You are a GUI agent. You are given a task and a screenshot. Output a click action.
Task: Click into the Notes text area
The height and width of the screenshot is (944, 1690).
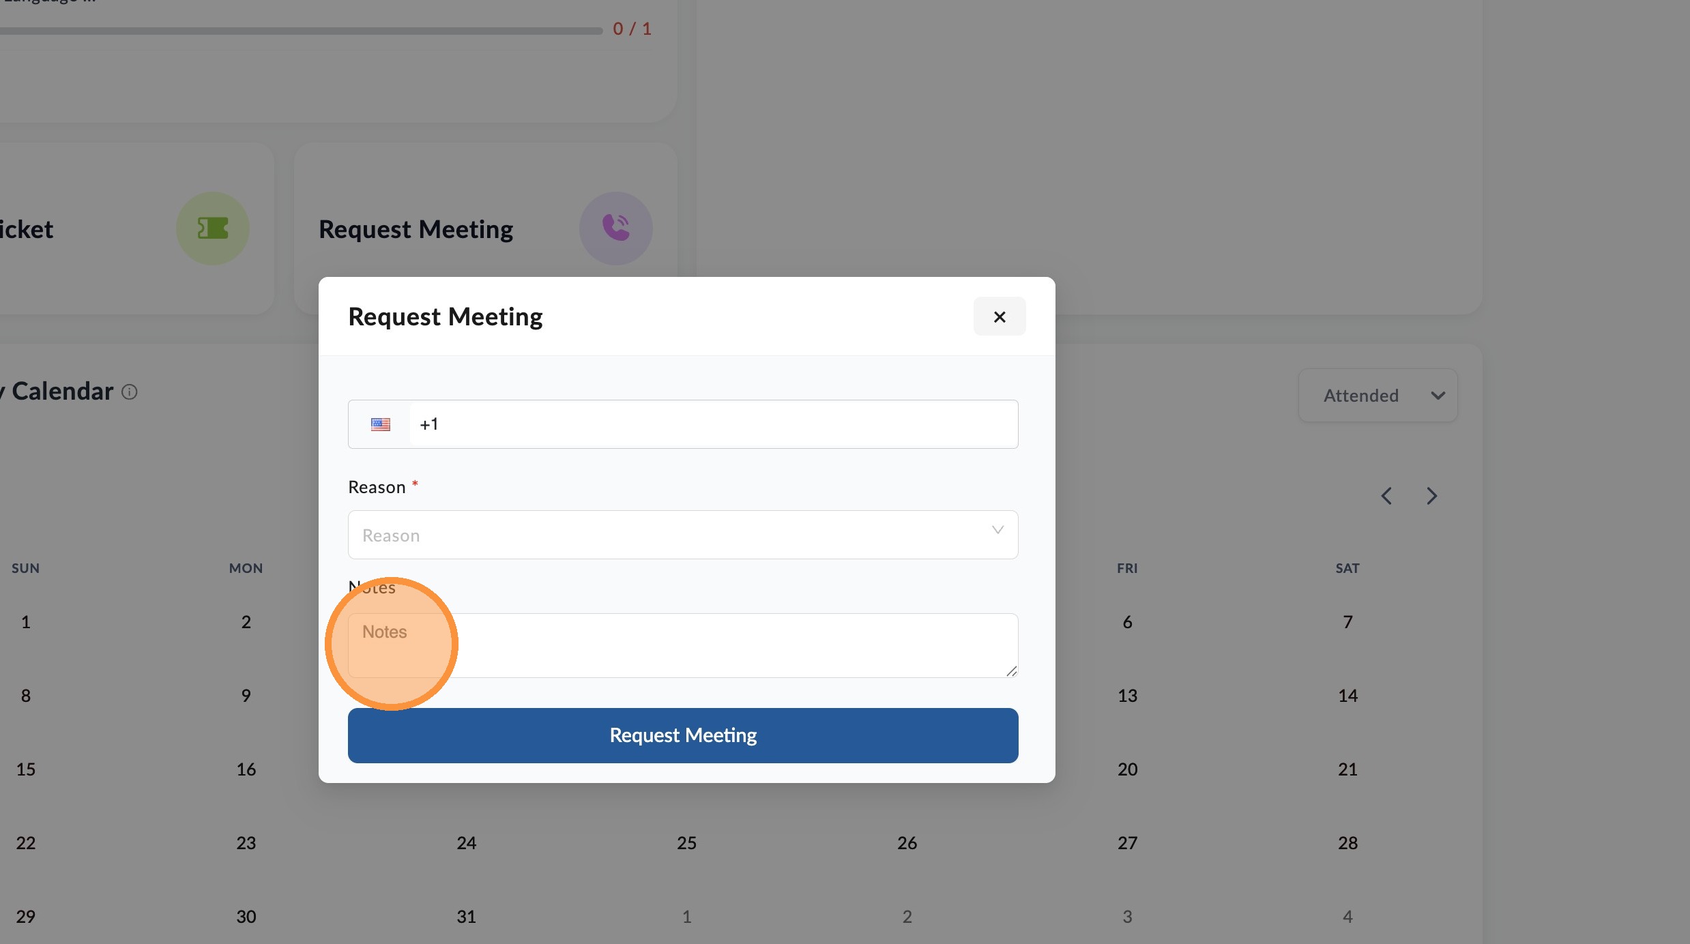tap(683, 645)
